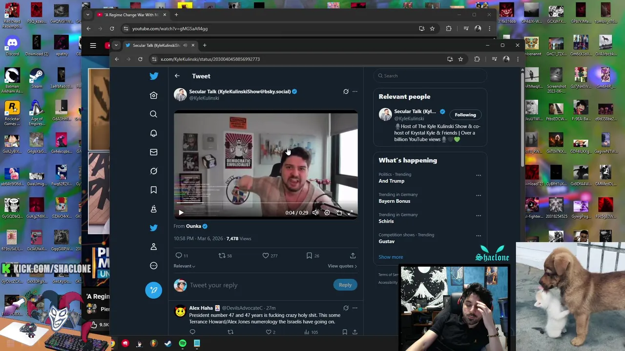Retweet the tweet with 58 retweets
The height and width of the screenshot is (351, 625).
[225, 255]
